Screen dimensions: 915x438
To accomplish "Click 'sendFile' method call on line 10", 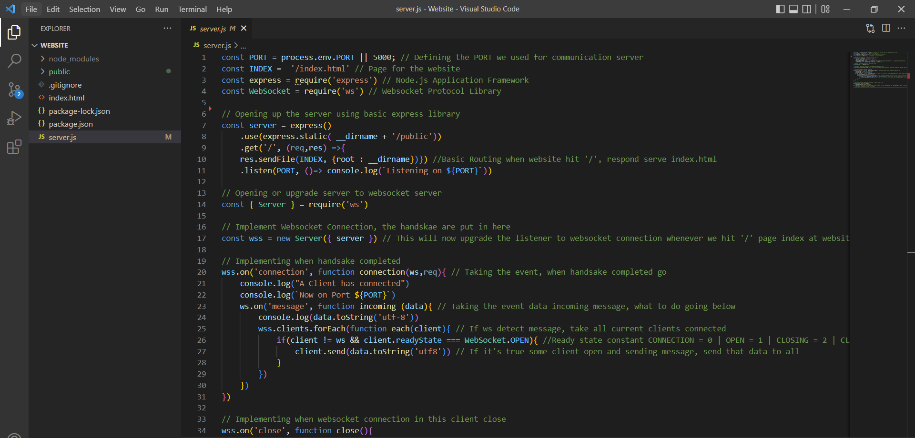I will tap(276, 159).
